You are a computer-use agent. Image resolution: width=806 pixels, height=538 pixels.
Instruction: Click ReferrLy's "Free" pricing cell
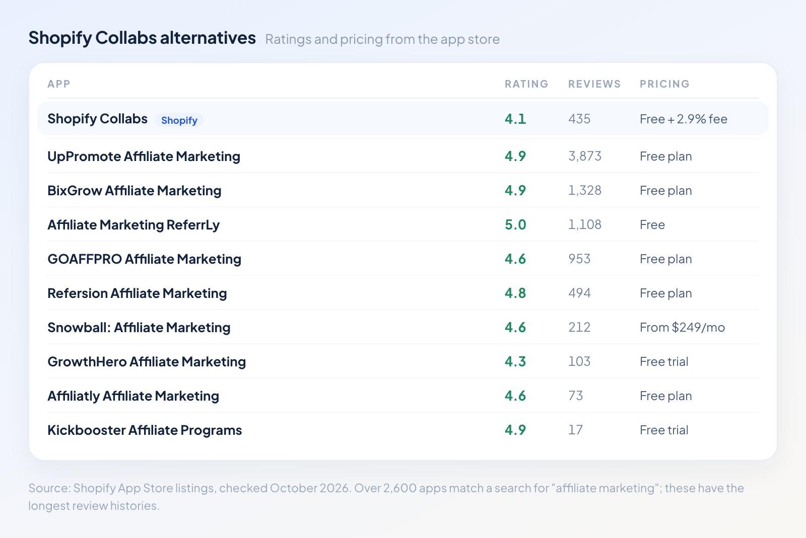coord(652,225)
